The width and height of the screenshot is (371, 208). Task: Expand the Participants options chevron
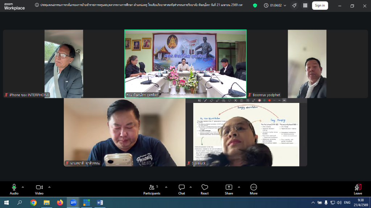coord(166,187)
